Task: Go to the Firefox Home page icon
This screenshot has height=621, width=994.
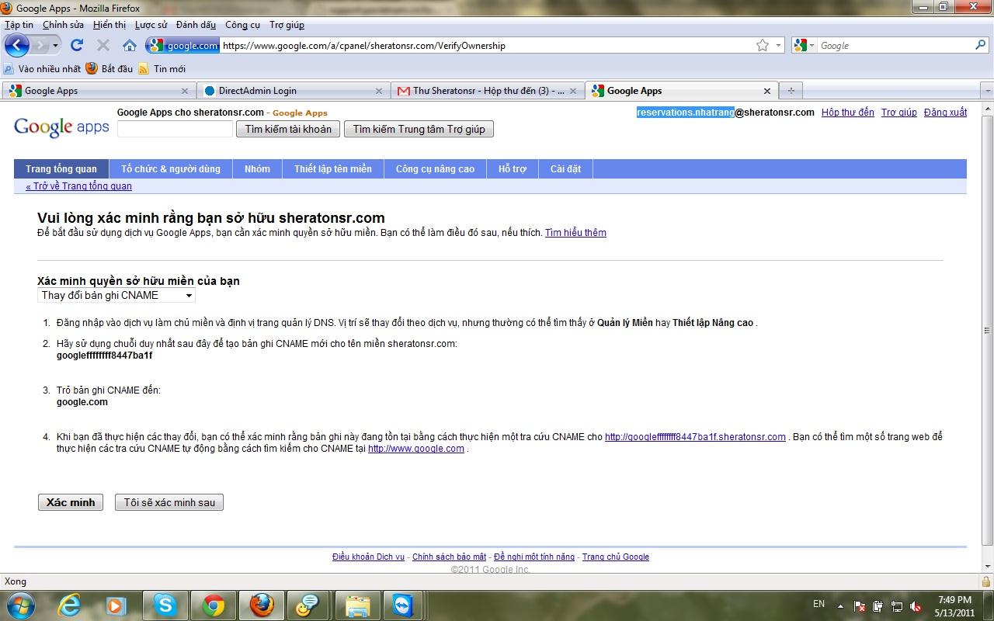Action: pos(130,46)
